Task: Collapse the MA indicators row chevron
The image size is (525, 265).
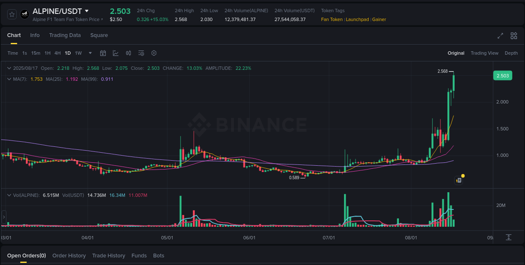Action: click(x=9, y=79)
